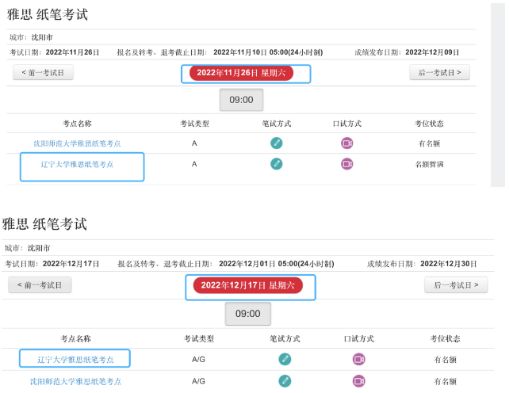
Task: Open 辽宁大学雅思纸笔考点 link in Nov 26 table
Action: pyautogui.click(x=77, y=164)
